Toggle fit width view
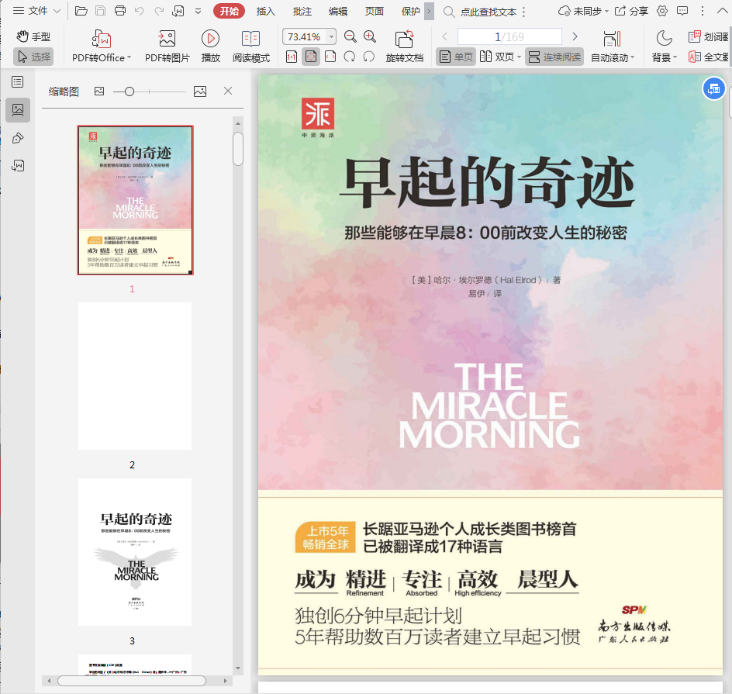732x694 pixels. coord(330,57)
